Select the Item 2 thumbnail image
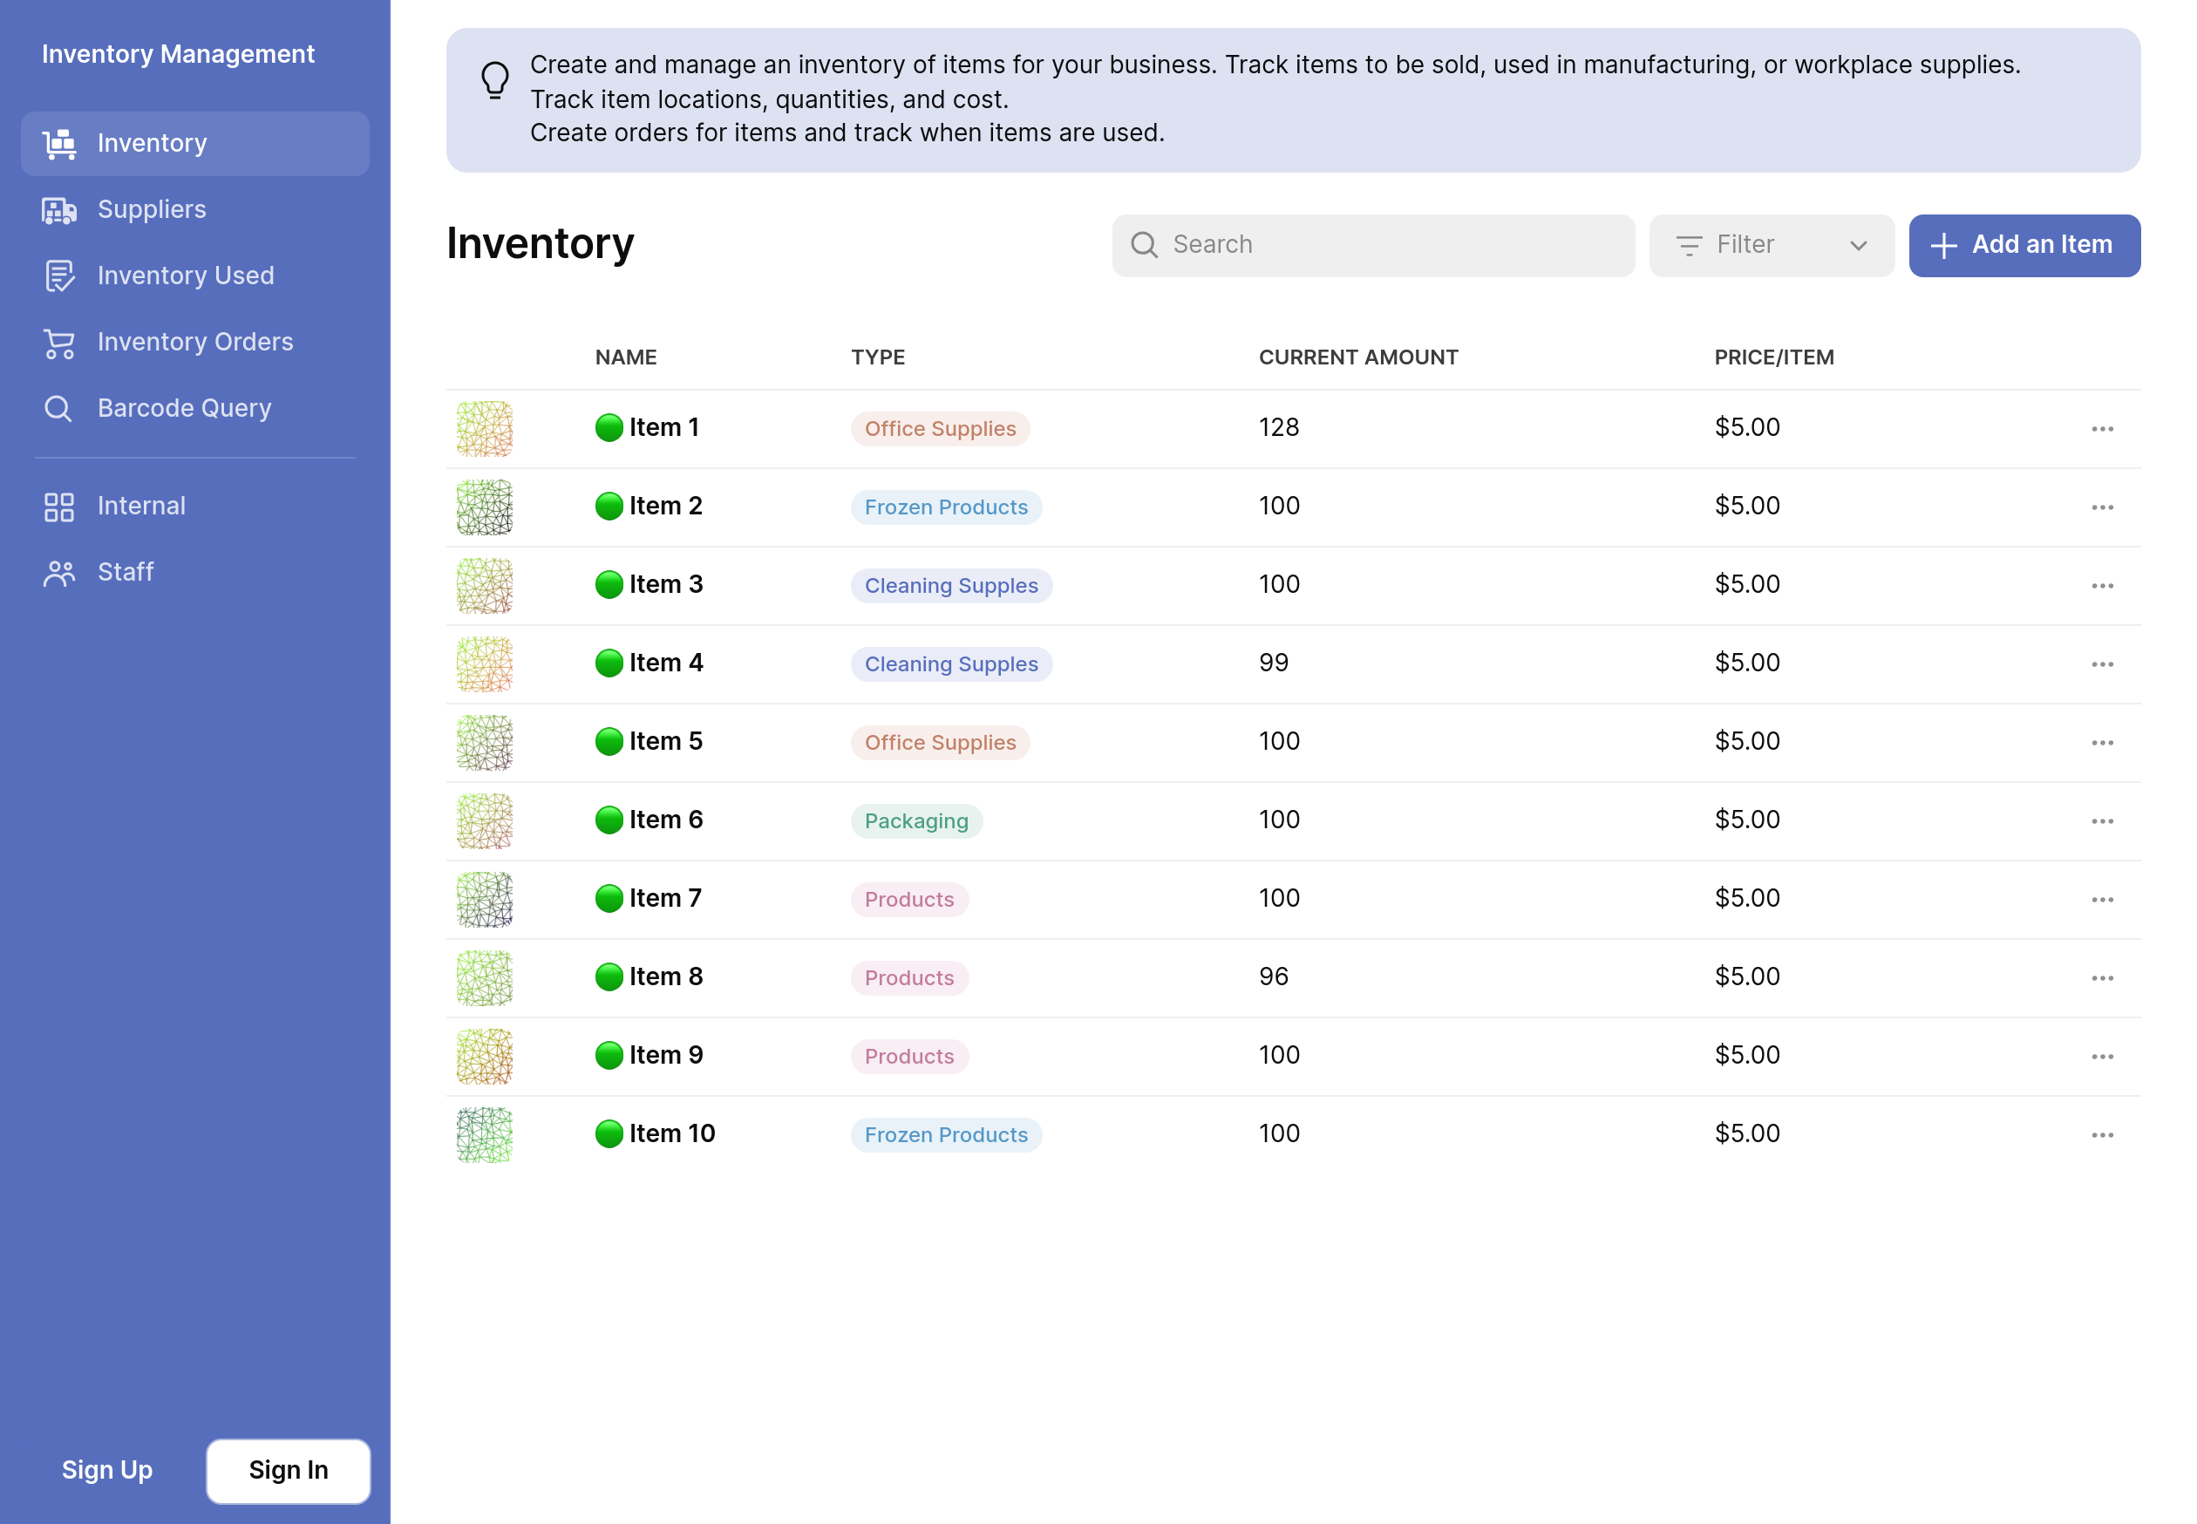 (x=484, y=507)
